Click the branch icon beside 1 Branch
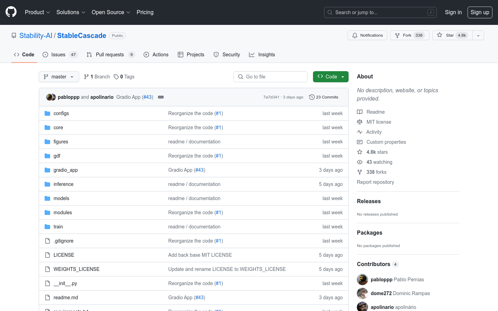Viewport: 498px width, 311px height. pyautogui.click(x=86, y=77)
